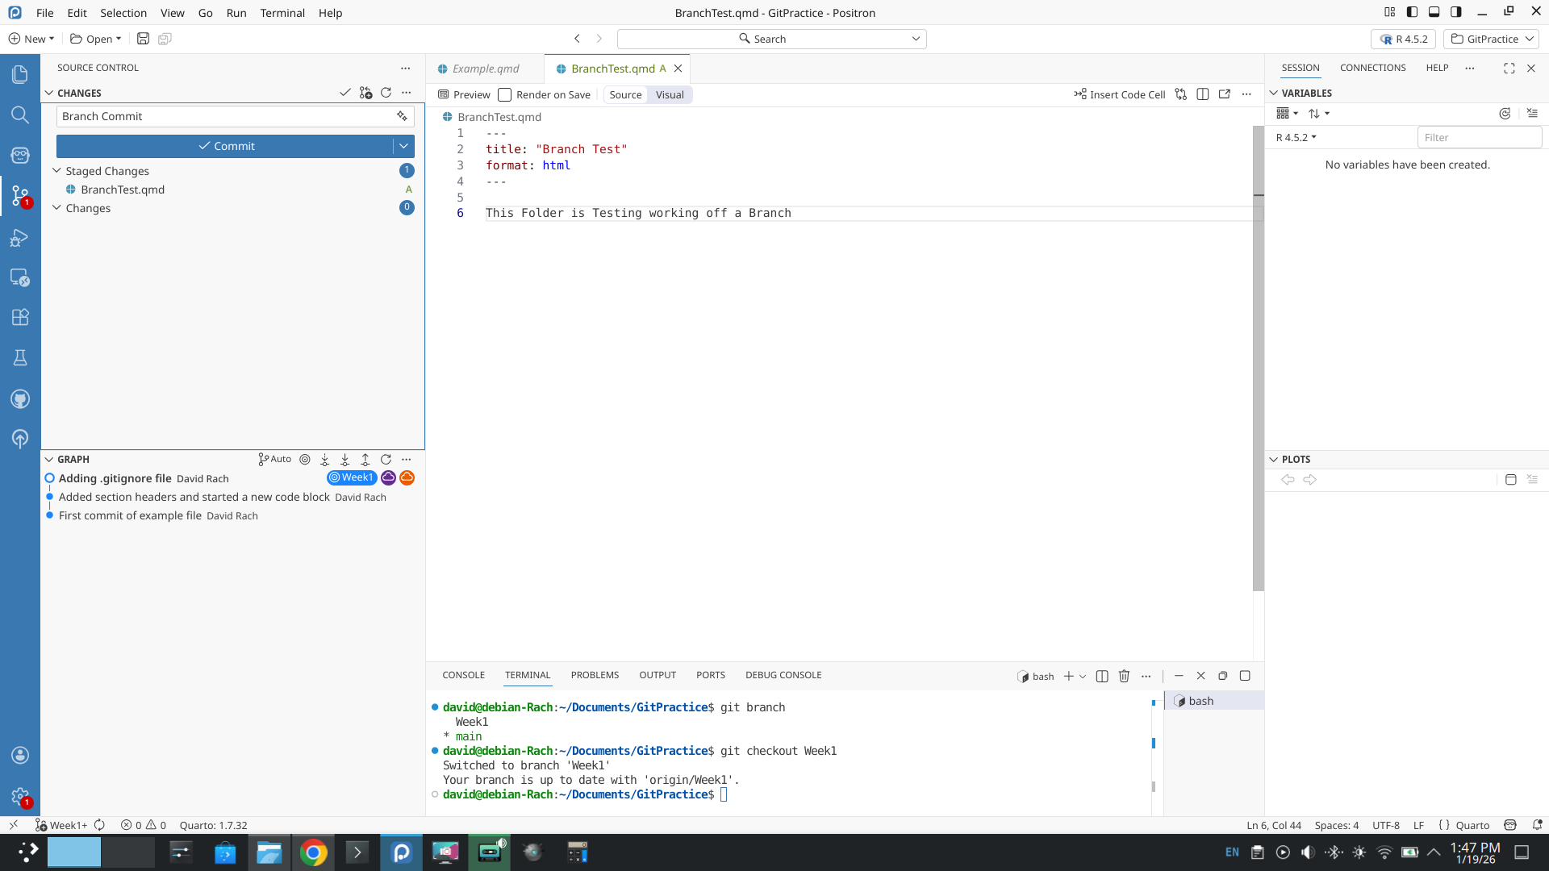The height and width of the screenshot is (871, 1549).
Task: Collapse the Staged Changes group
Action: (56, 171)
